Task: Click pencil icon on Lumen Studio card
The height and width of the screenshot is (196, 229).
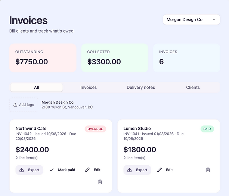Action: pos(160,170)
